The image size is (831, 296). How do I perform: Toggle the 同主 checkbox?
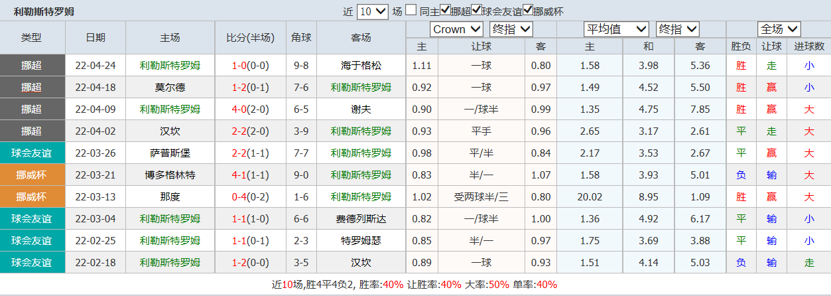(x=411, y=10)
